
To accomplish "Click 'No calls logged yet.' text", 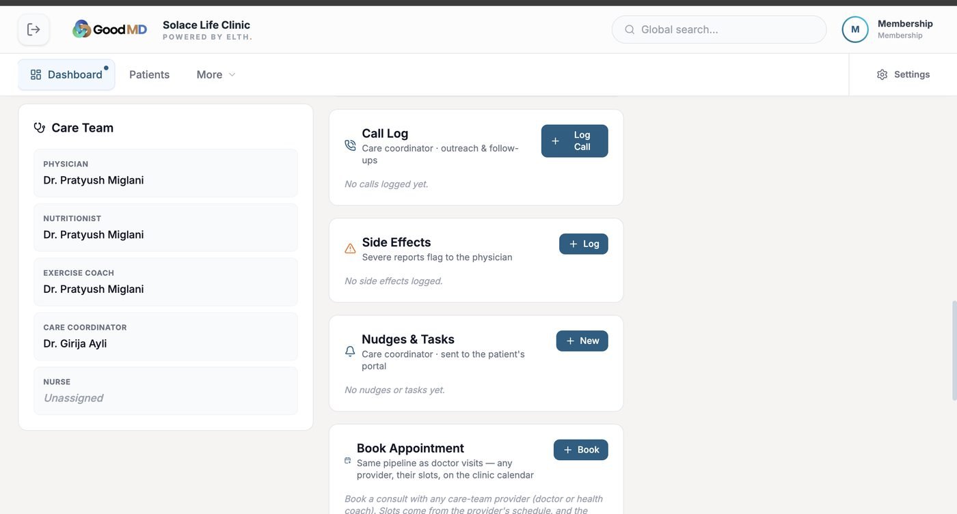I will pos(386,184).
